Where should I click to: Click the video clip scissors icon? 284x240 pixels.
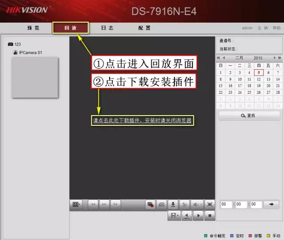tap(185, 204)
